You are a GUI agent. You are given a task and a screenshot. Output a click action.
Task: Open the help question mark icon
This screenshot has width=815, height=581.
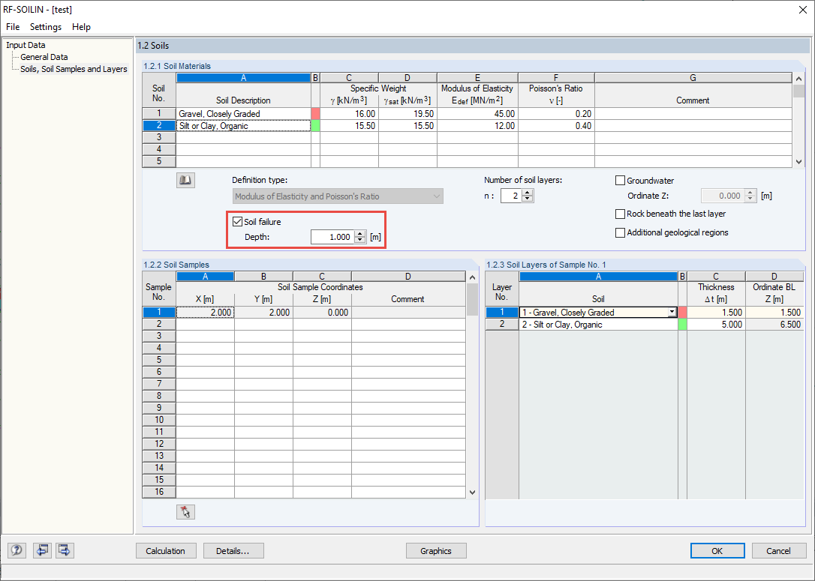pyautogui.click(x=17, y=550)
